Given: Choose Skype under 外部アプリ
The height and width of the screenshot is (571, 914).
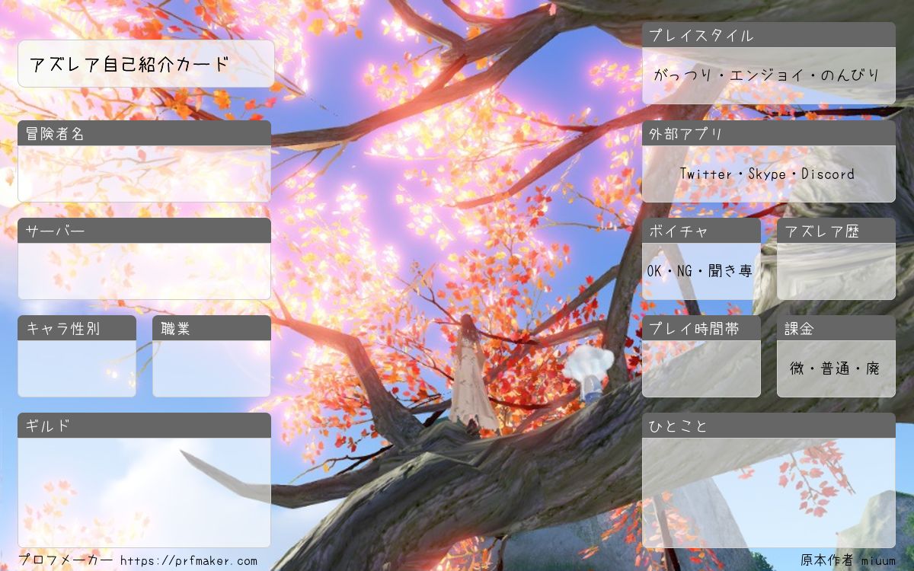Looking at the screenshot, I should [767, 174].
